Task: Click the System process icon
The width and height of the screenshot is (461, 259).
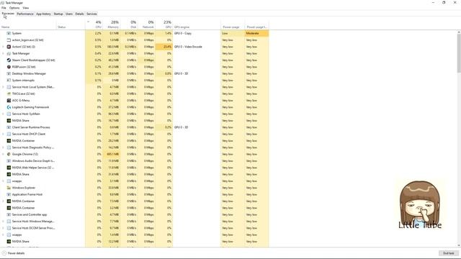Action: point(9,33)
